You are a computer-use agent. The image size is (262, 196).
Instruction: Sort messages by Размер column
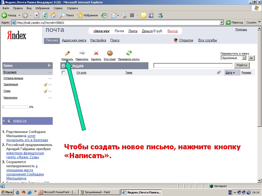pyautogui.click(x=246, y=73)
